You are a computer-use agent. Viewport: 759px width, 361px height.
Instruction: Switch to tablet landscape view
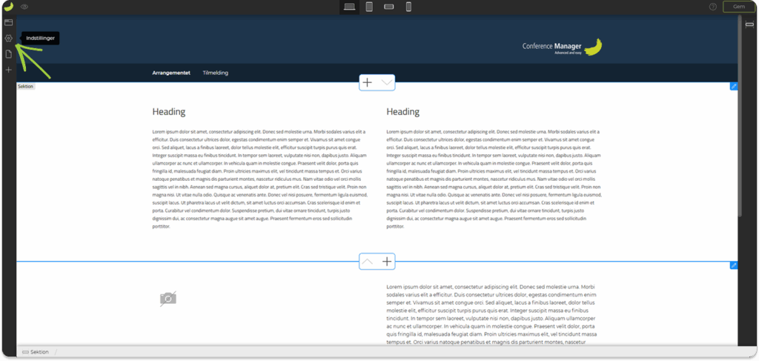tap(388, 7)
